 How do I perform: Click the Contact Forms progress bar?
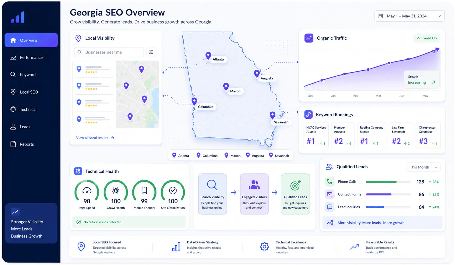coord(388,194)
